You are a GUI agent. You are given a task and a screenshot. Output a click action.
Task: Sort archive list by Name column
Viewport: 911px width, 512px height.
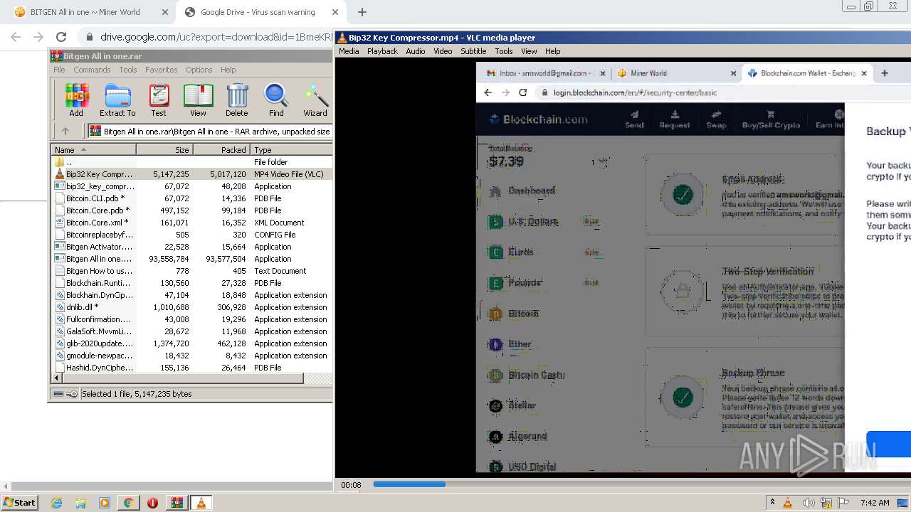[x=93, y=149]
